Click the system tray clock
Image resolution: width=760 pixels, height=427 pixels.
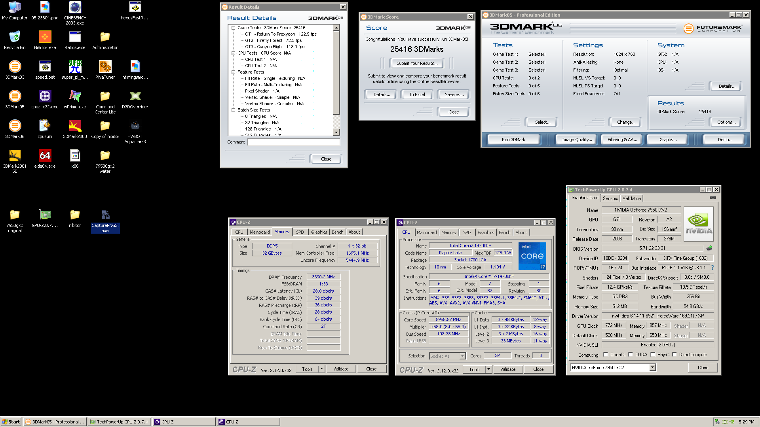[x=746, y=422]
